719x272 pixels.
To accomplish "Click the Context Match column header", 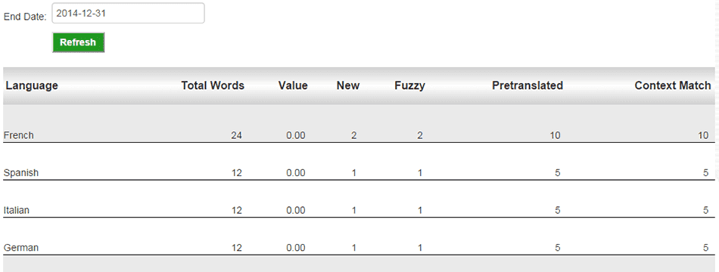I will [673, 85].
